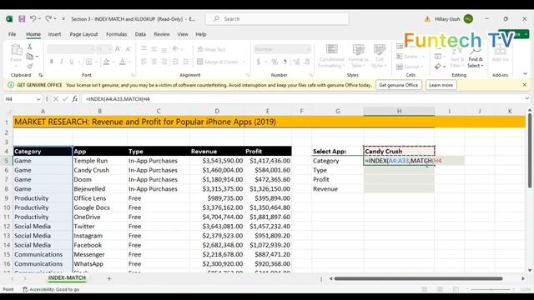Image resolution: width=534 pixels, height=300 pixels.
Task: Select cell containing Candy Crush in column B
Action: pos(100,170)
